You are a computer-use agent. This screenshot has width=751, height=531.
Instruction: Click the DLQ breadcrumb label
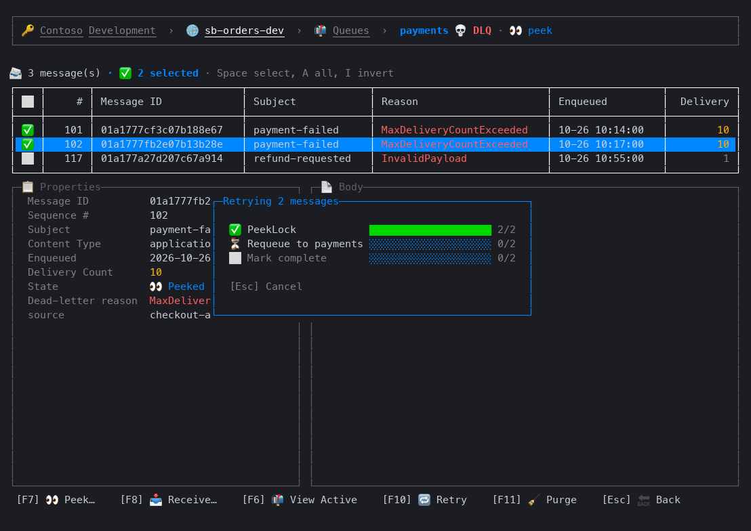point(482,30)
